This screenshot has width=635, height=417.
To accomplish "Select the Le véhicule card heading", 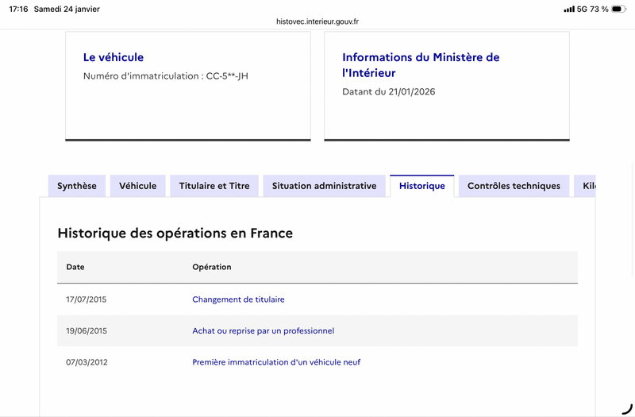I will point(114,57).
